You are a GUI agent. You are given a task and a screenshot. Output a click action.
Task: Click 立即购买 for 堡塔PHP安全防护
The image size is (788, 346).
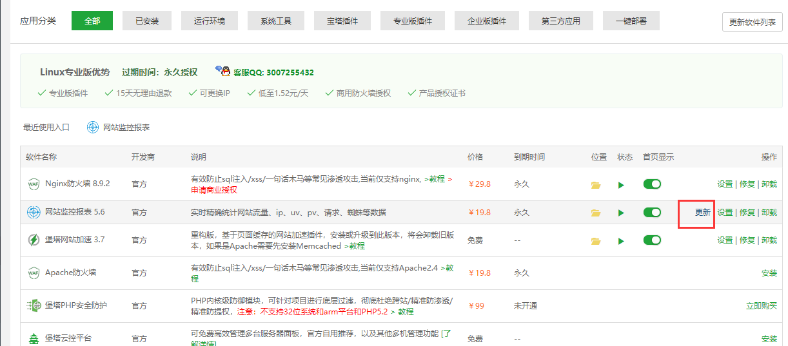762,306
